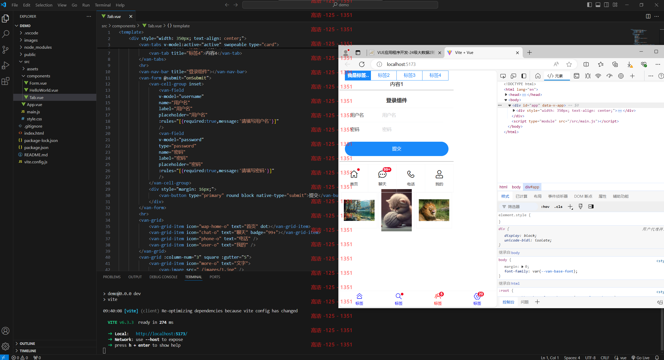
Task: Open Form.vue in explorer
Action: click(38, 83)
